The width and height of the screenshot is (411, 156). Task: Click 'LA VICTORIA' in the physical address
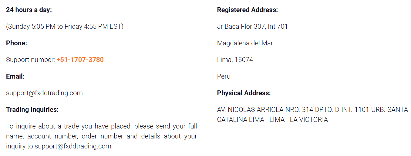pos(309,120)
